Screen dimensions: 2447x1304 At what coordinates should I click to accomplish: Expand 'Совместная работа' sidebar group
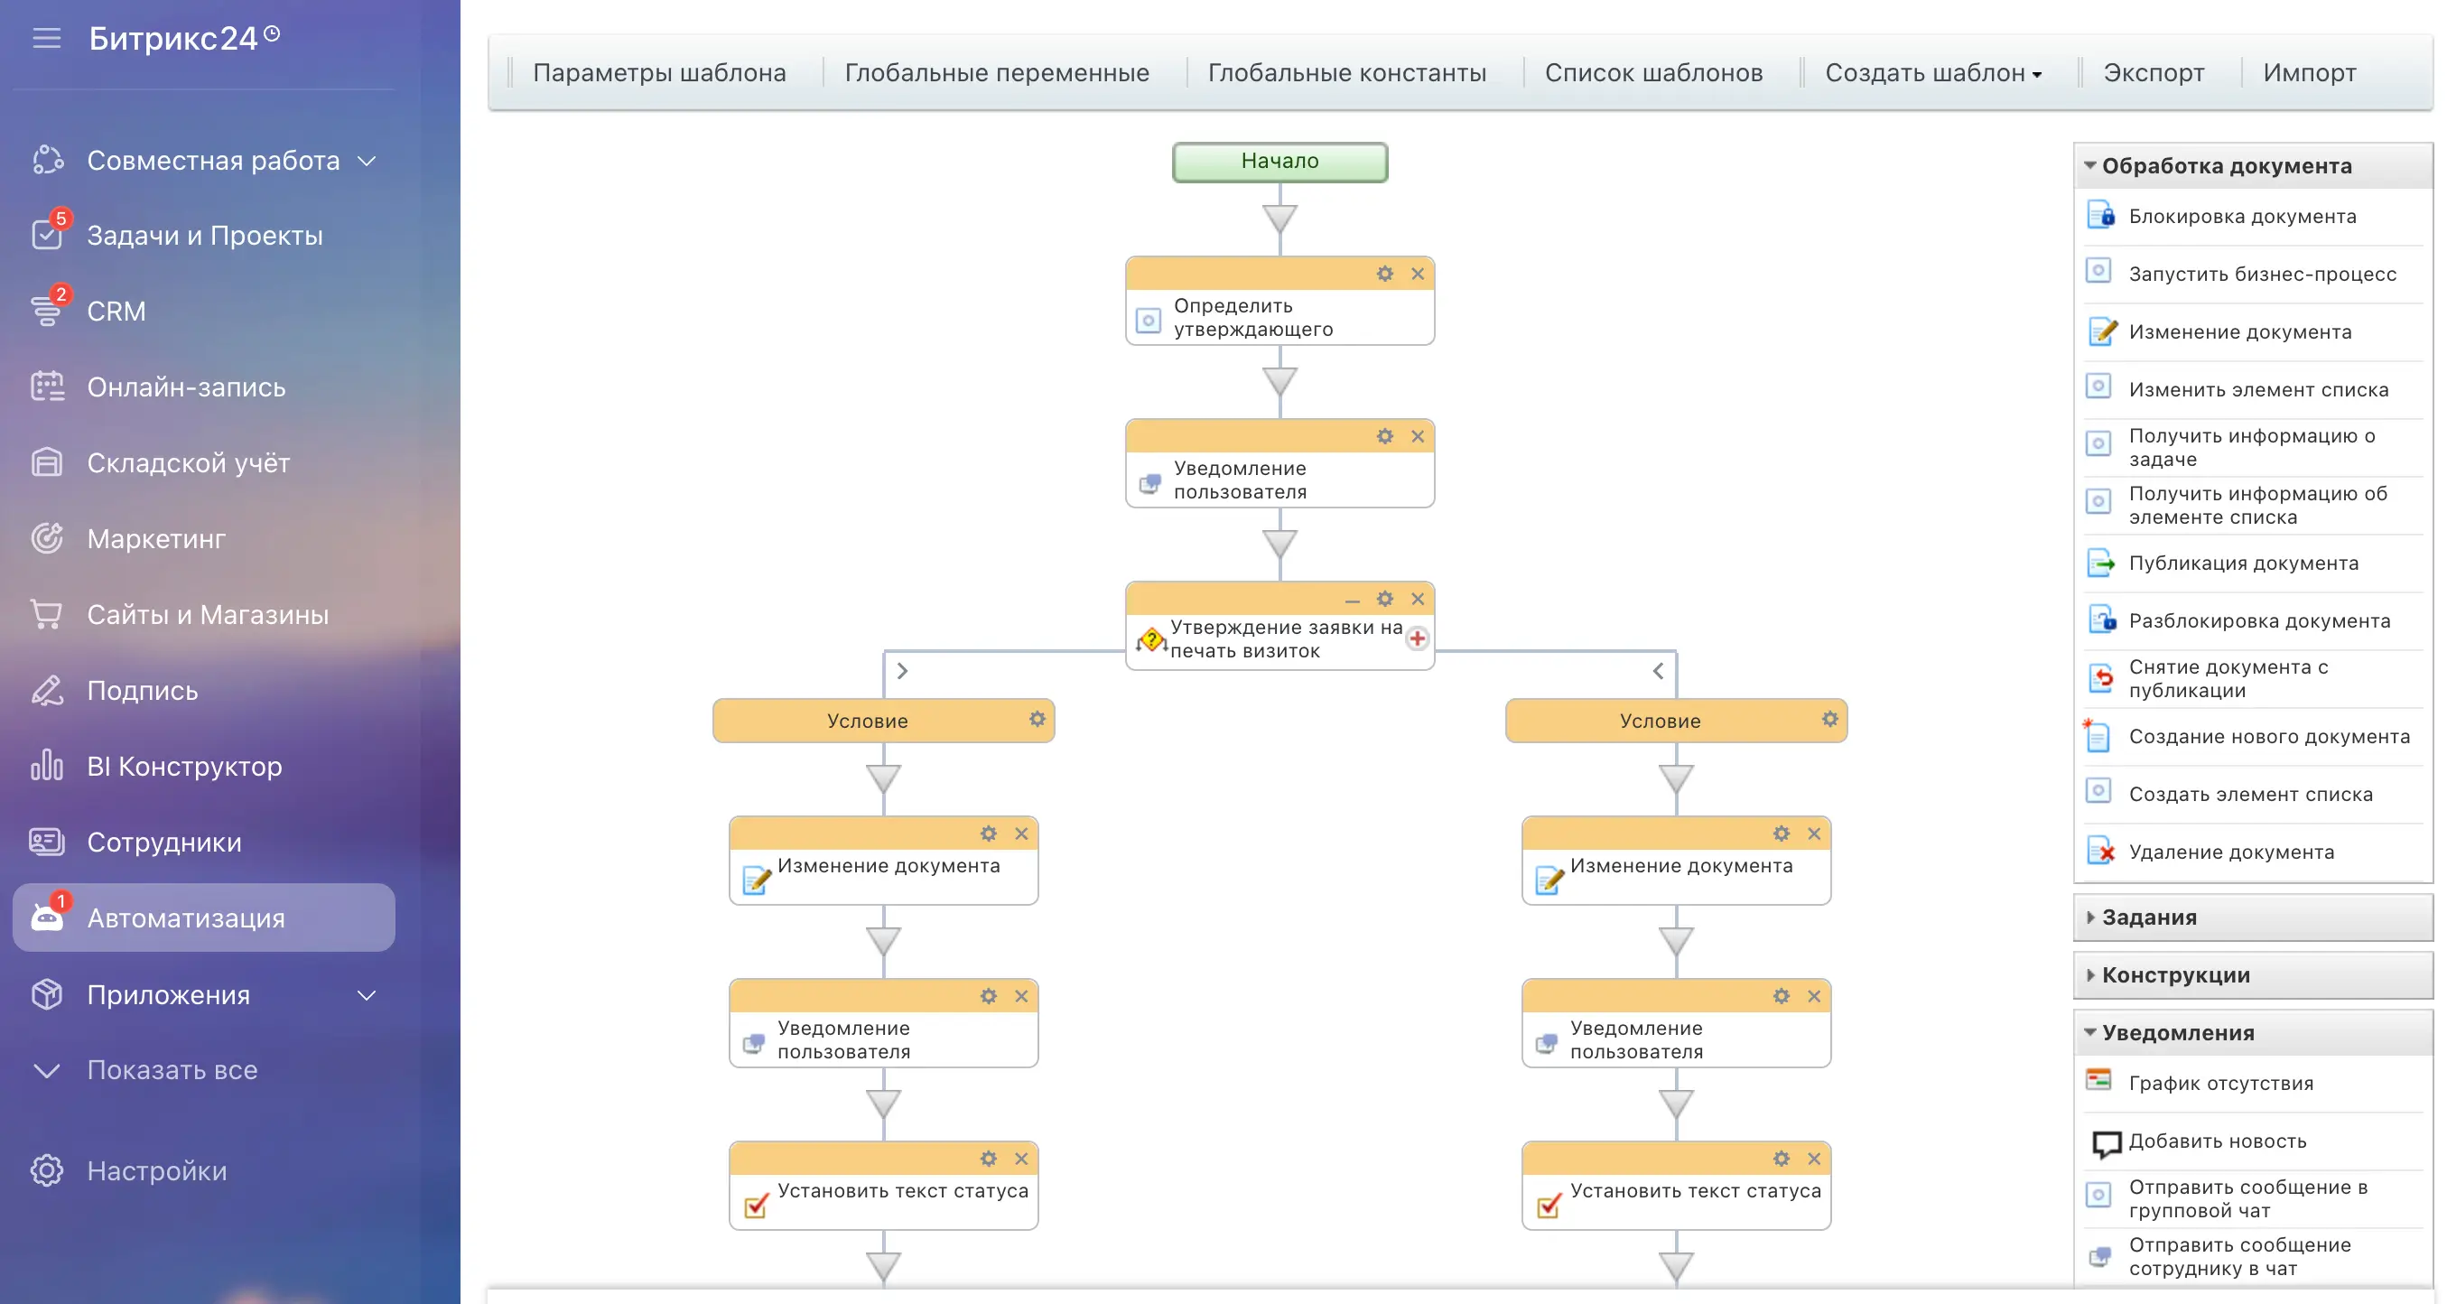pos(366,161)
